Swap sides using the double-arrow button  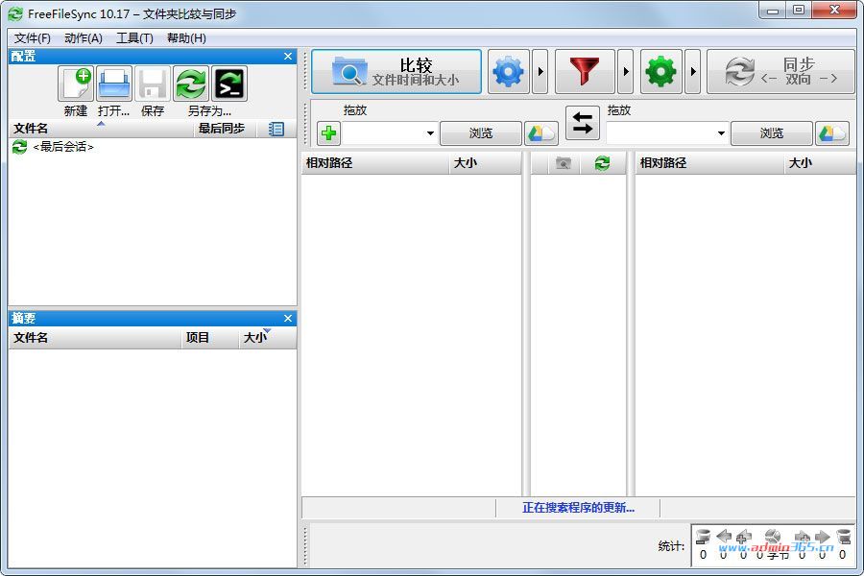(583, 123)
